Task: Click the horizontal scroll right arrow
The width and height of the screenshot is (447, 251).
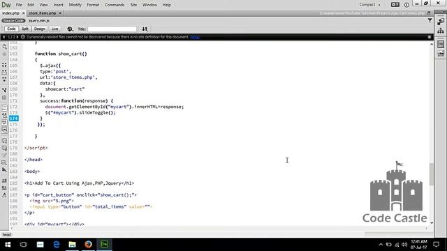Action: pyautogui.click(x=427, y=228)
